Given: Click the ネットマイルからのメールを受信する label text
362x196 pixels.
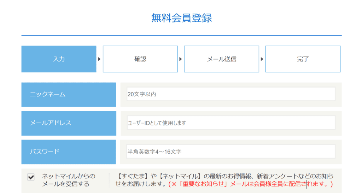Looking at the screenshot, I should [69, 180].
